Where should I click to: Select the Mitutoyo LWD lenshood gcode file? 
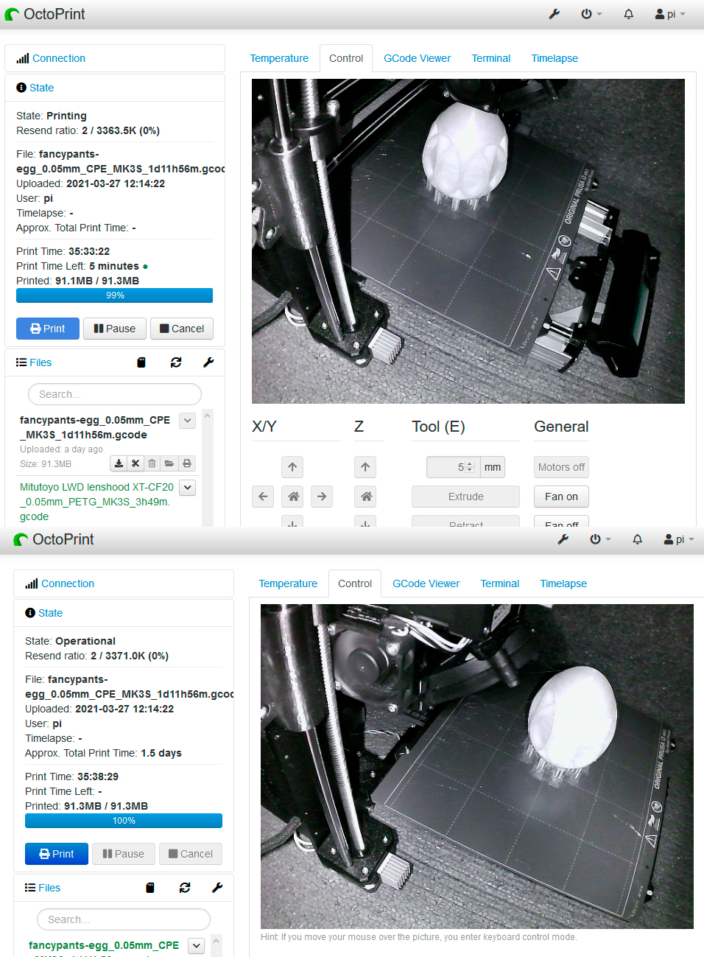[x=96, y=502]
